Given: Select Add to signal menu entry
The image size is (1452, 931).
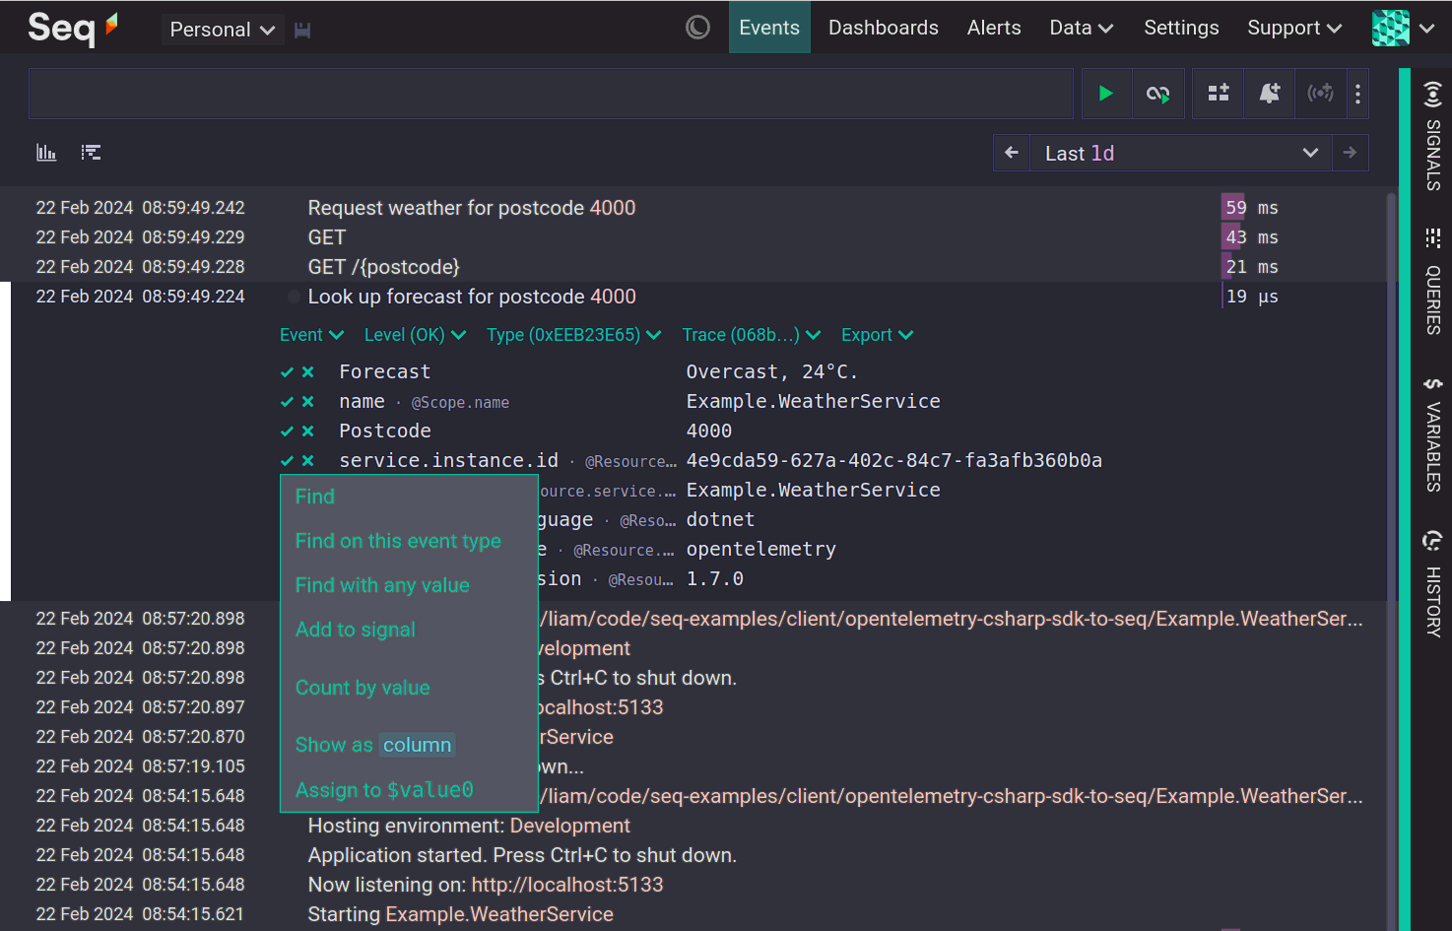Looking at the screenshot, I should coord(356,630).
